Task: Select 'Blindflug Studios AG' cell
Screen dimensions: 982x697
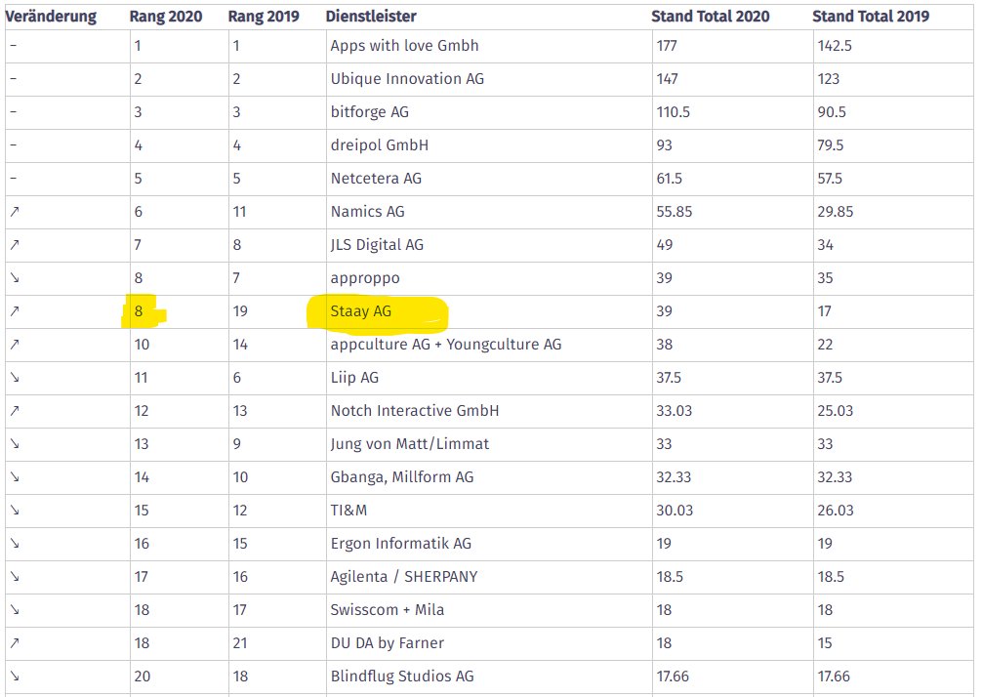Action: pos(489,676)
